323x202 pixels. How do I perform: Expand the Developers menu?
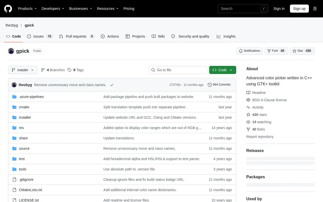pos(53,9)
